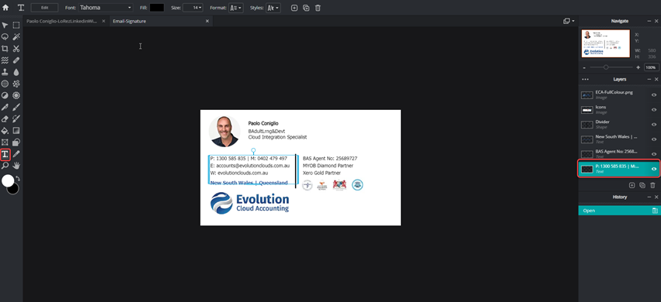The height and width of the screenshot is (302, 661).
Task: Select the Hand pan tool
Action: coord(16,166)
